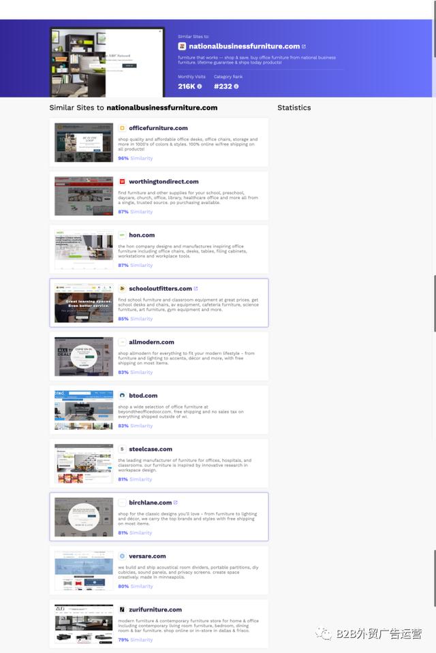
Task: Open the nationalbusinessfurniture.com header title link
Action: pos(245,46)
